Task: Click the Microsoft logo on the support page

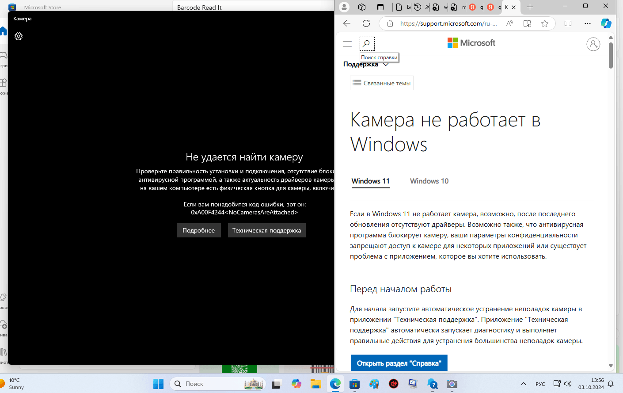Action: pos(471,43)
